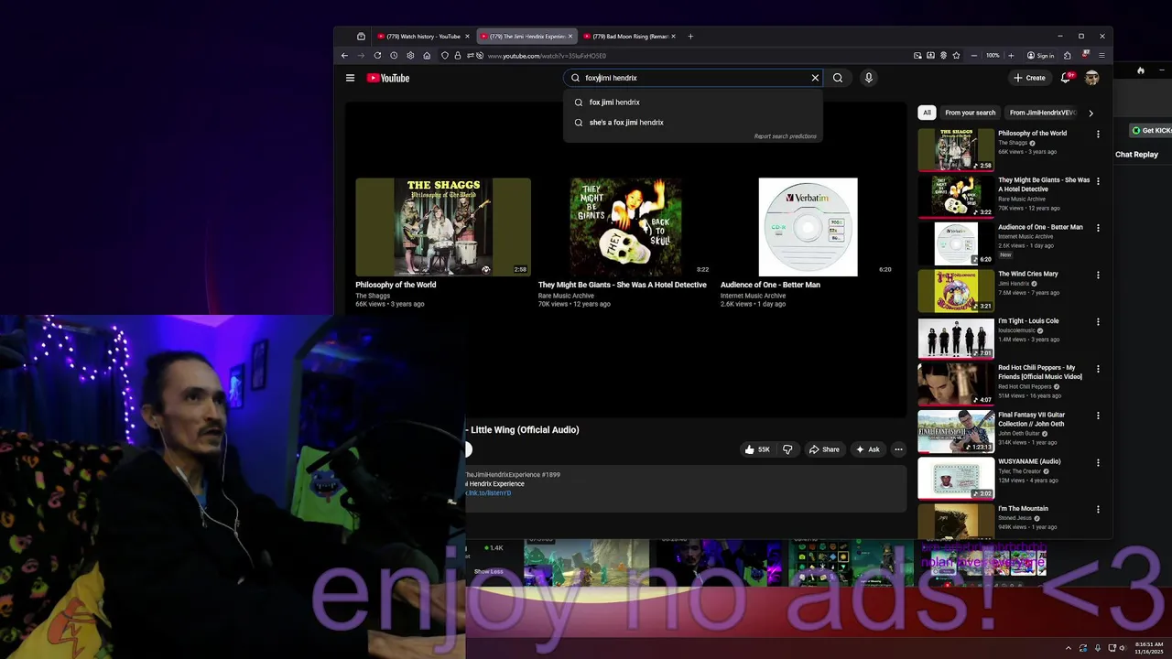This screenshot has height=659, width=1172.
Task: Show more filter chips with right arrow
Action: [x=1091, y=113]
